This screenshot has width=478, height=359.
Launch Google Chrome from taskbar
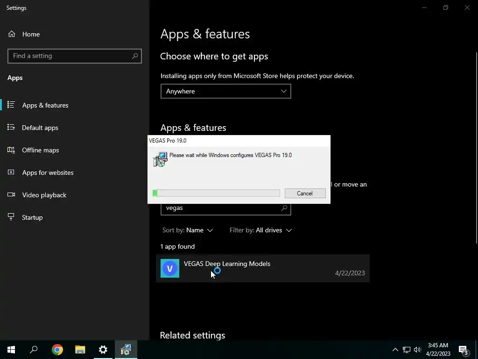(x=57, y=350)
